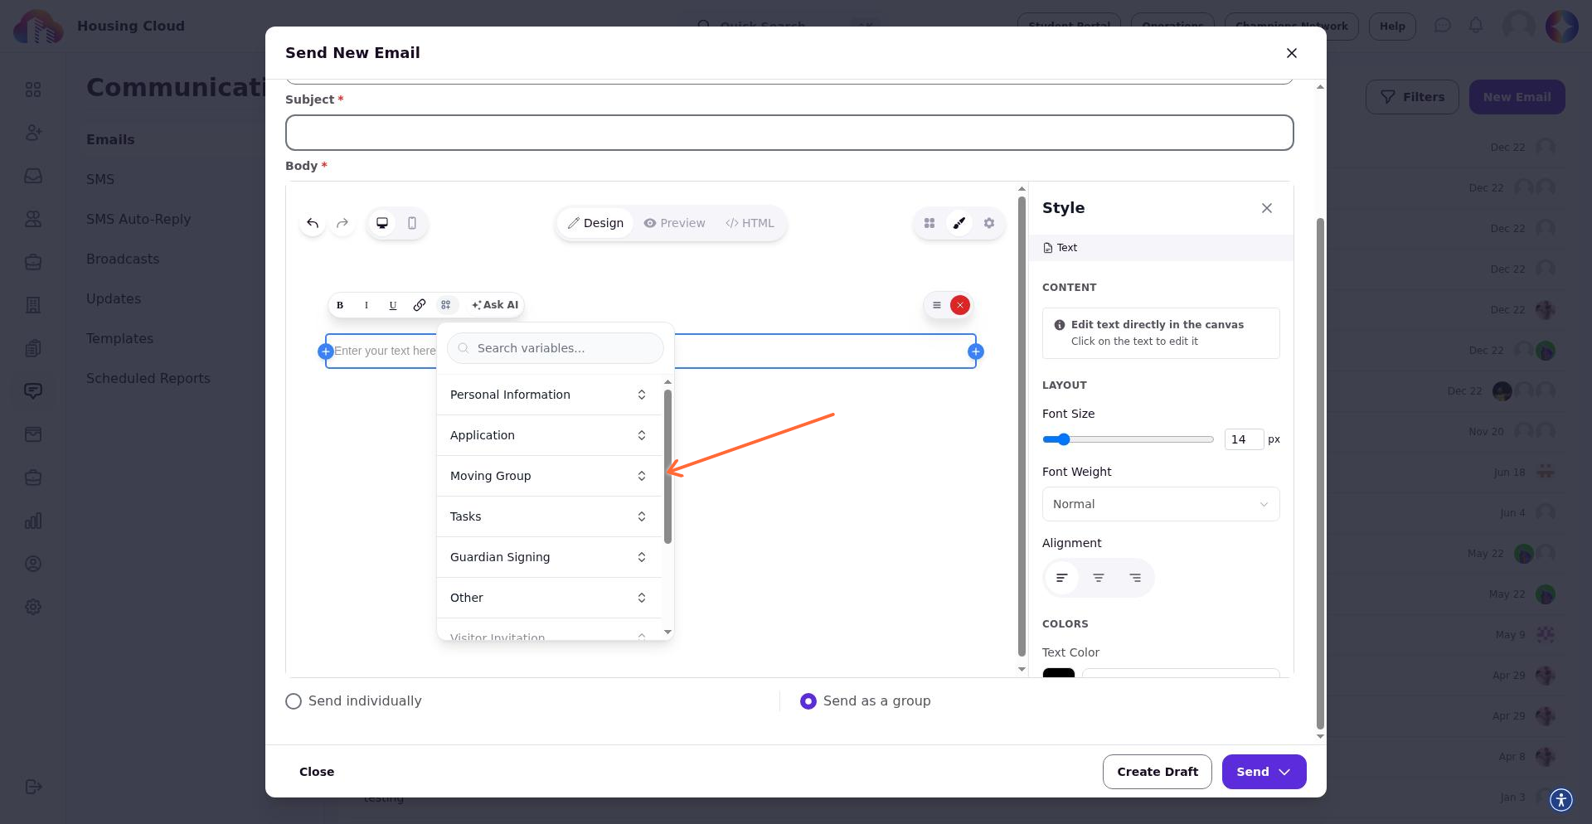Expand Moving Group variables
Screen dimensions: 1592x824
(549, 476)
